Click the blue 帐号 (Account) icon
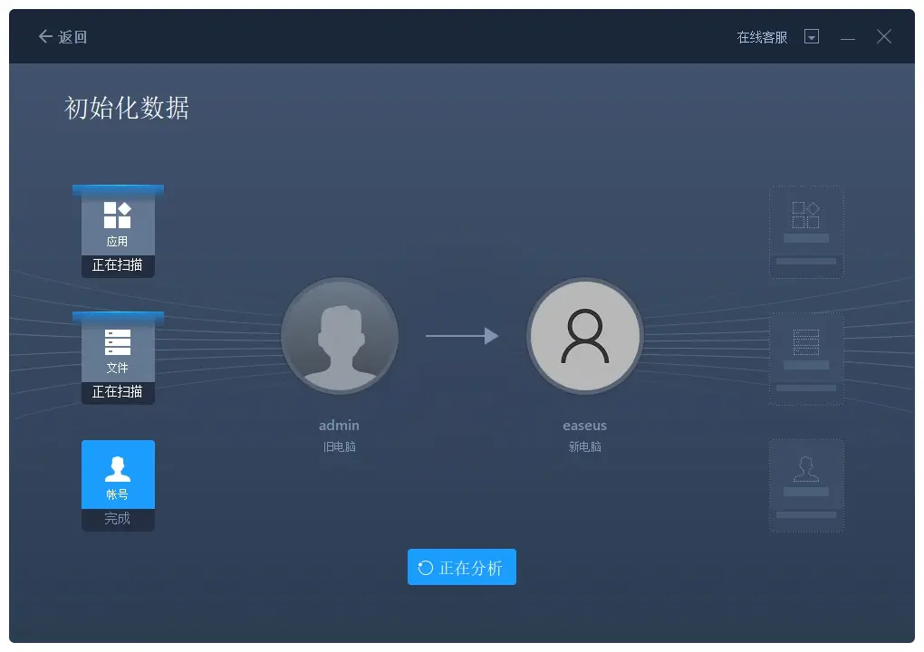924x652 pixels. tap(118, 474)
